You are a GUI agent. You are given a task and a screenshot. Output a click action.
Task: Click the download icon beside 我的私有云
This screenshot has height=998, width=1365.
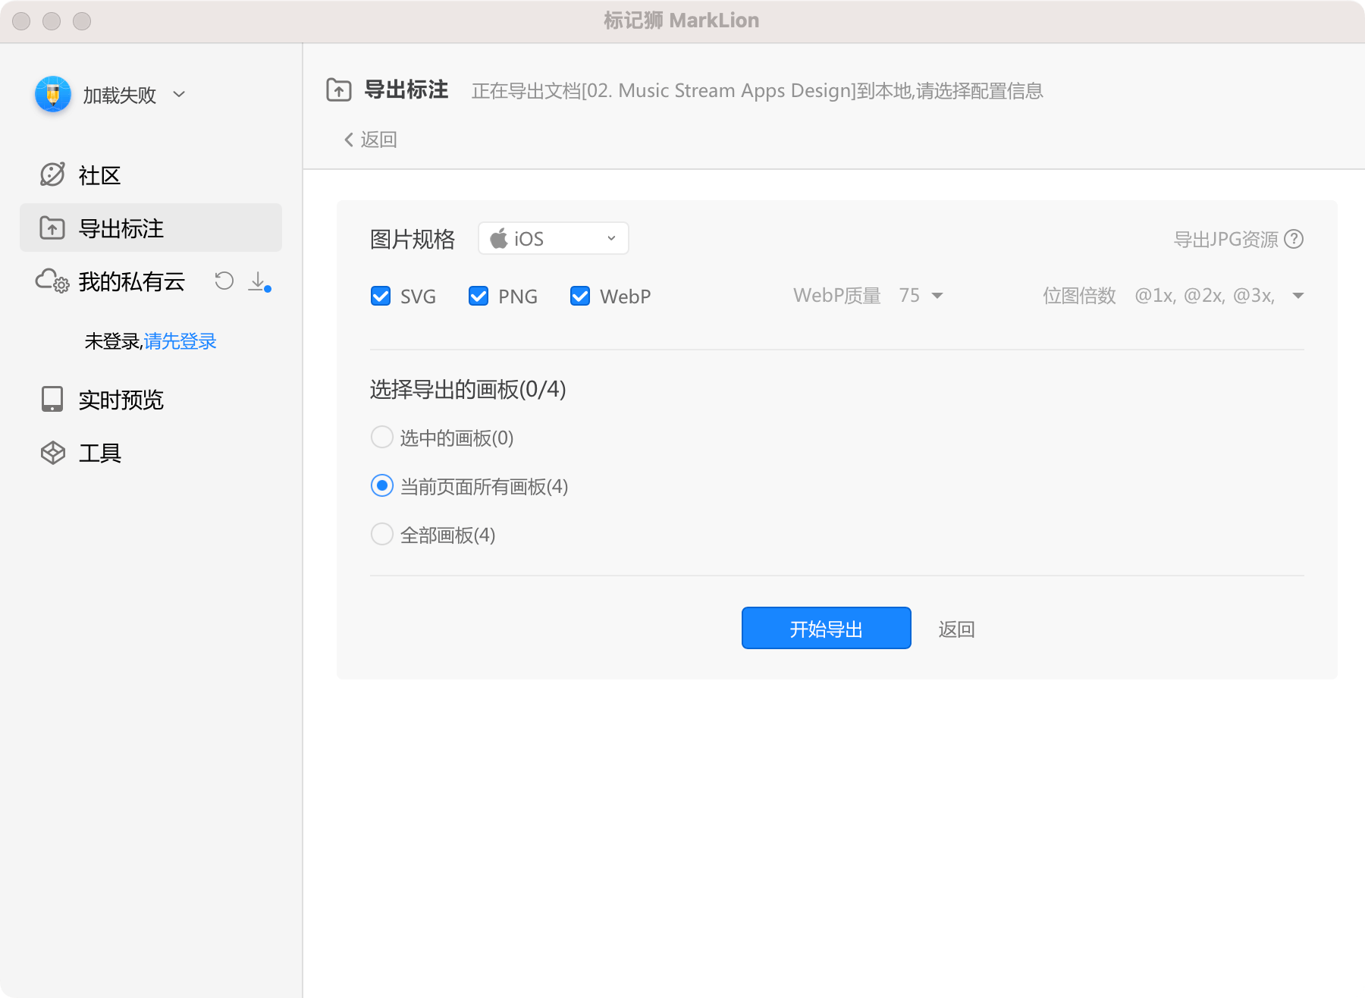coord(259,283)
